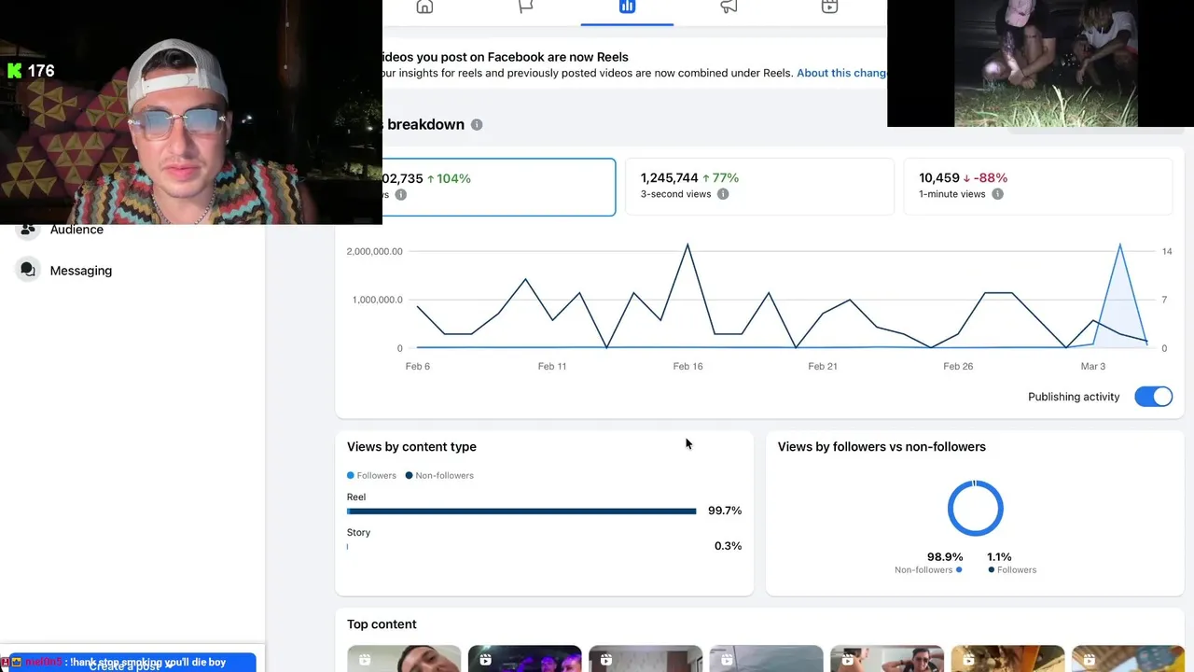Viewport: 1194px width, 672px height.
Task: Click the info icon next to 3-second views
Action: tap(723, 194)
